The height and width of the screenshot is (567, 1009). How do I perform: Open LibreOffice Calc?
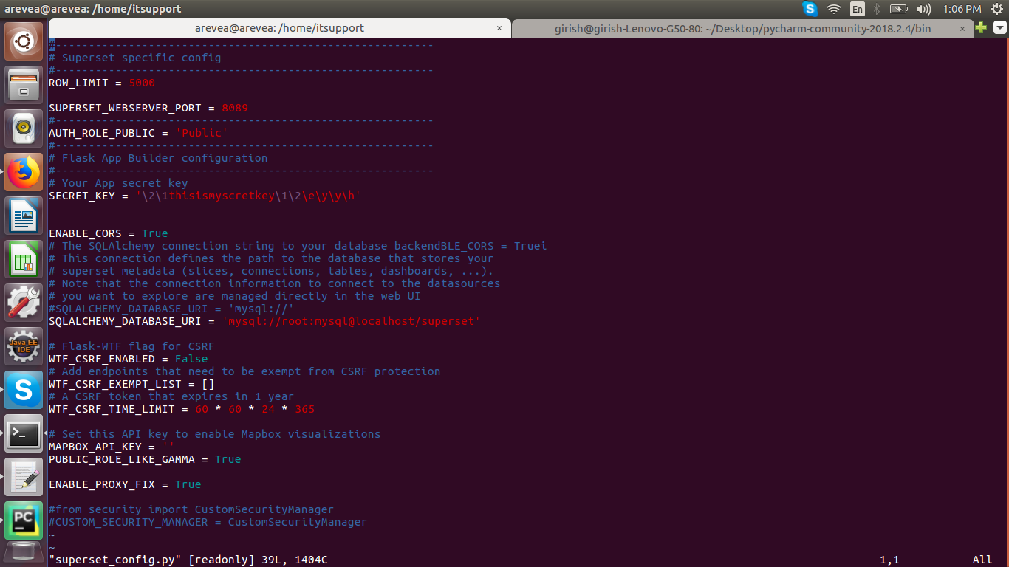pos(24,260)
